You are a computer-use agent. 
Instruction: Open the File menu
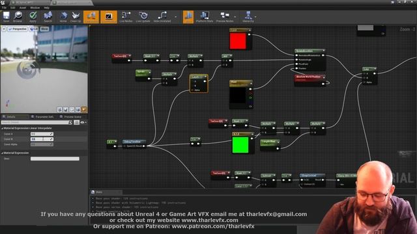tap(5, 8)
